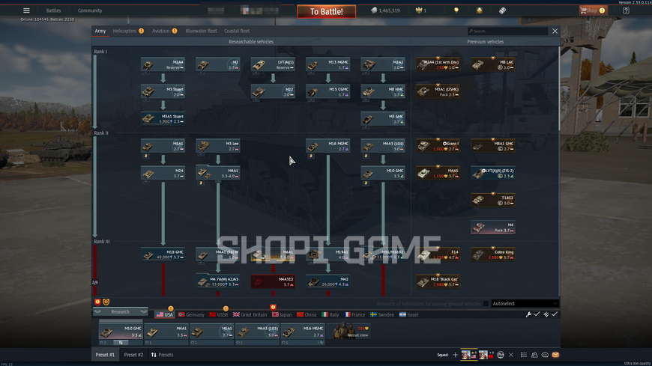652x366 pixels.
Task: Open the Shop cart button
Action: point(593,10)
